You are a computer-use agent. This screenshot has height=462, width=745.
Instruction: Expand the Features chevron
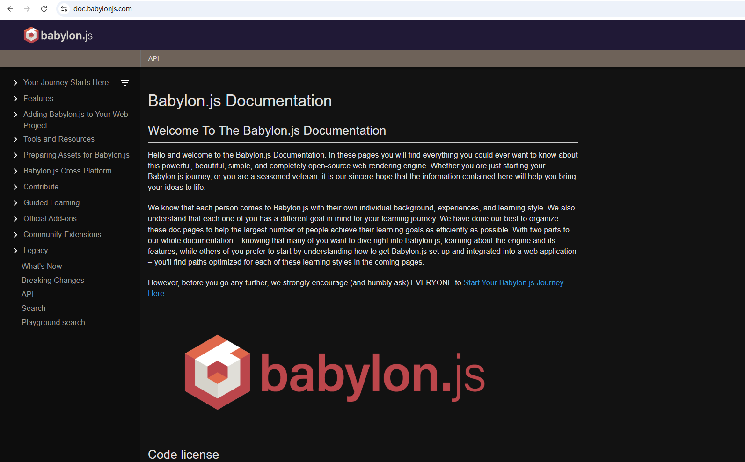point(15,99)
